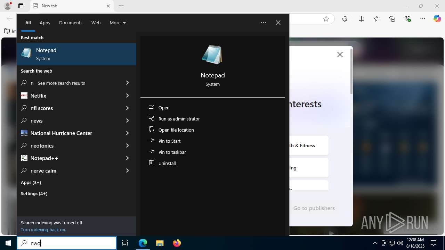Open Notepad best match result
This screenshot has height=250, width=445.
[x=76, y=54]
